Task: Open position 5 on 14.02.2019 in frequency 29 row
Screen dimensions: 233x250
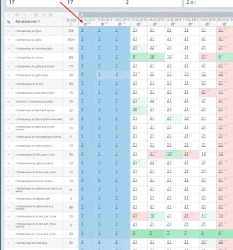Action: [x=151, y=233]
